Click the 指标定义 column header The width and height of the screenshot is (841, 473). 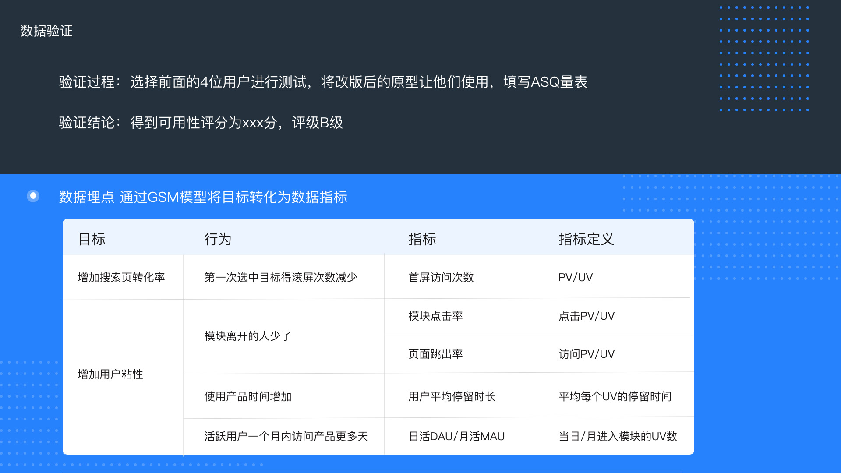586,239
